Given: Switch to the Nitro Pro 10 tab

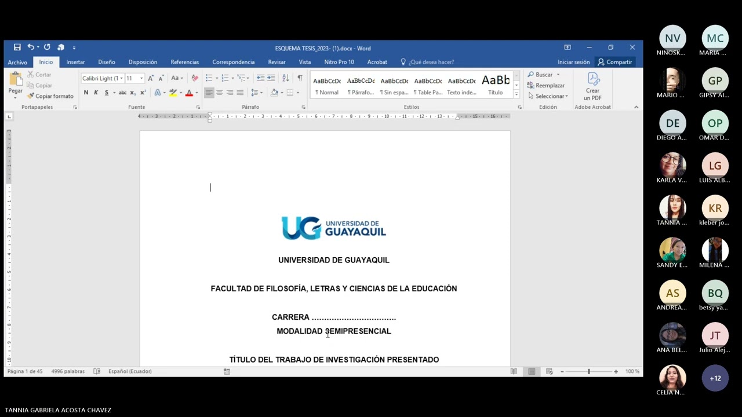Looking at the screenshot, I should point(339,62).
